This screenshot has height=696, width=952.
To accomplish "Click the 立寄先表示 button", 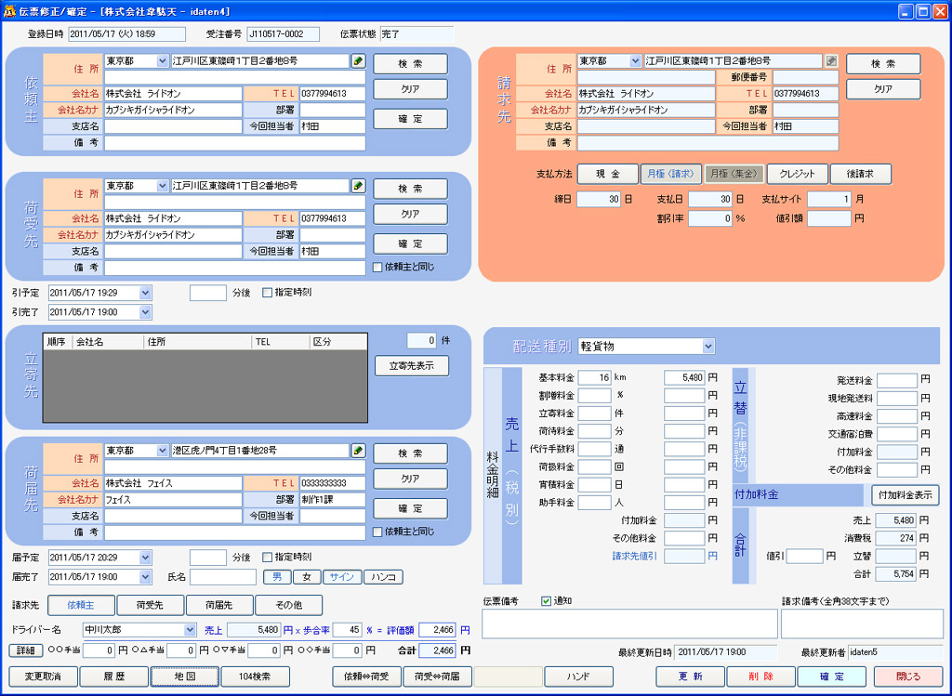I will click(x=412, y=366).
